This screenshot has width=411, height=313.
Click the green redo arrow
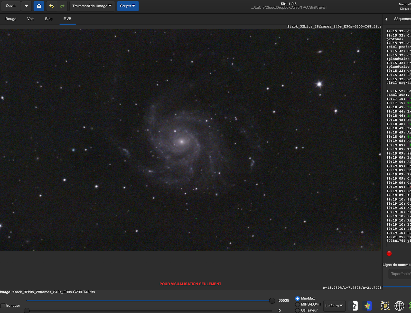tap(62, 6)
